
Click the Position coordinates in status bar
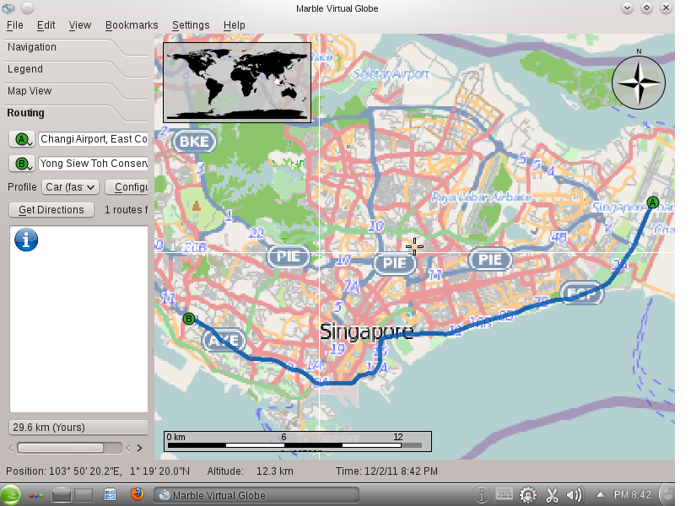click(98, 471)
